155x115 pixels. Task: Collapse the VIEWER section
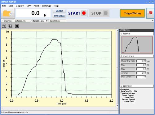(122, 34)
